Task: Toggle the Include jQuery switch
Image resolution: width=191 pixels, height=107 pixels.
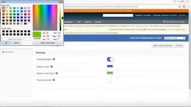Action: click(110, 80)
